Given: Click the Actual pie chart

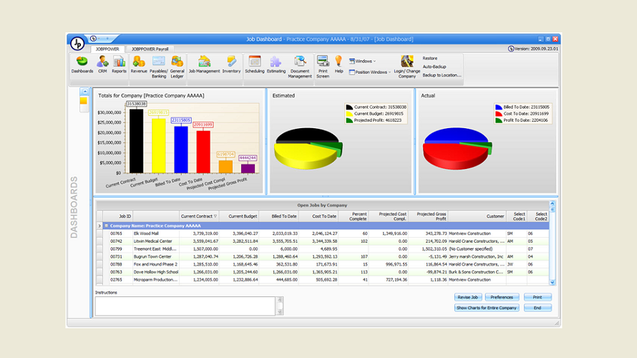Looking at the screenshot, I should 457,148.
